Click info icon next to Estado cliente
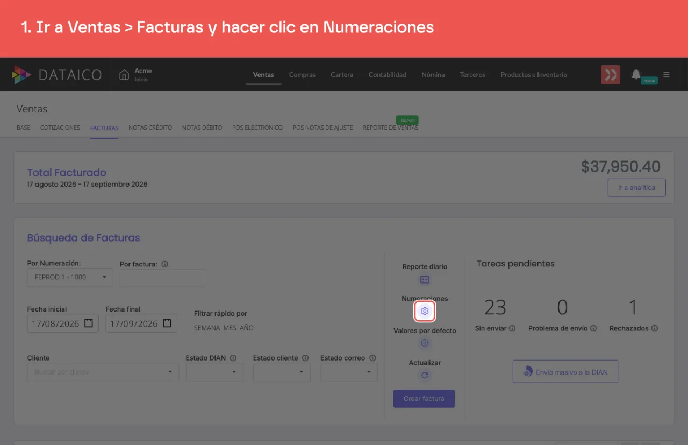The height and width of the screenshot is (445, 688). point(305,358)
